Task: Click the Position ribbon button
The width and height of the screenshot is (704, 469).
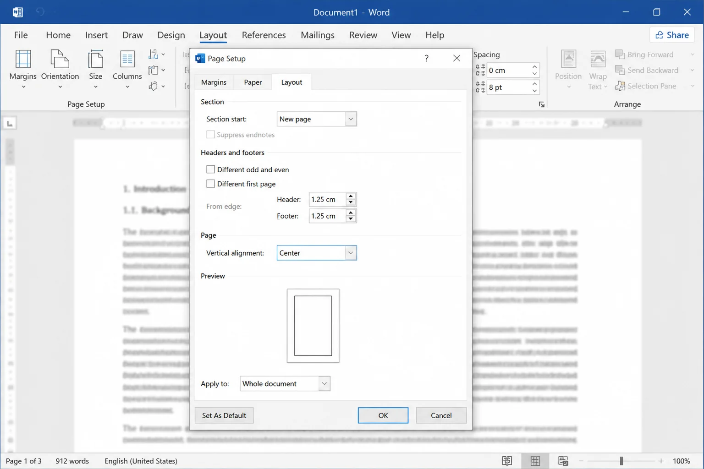Action: point(568,70)
